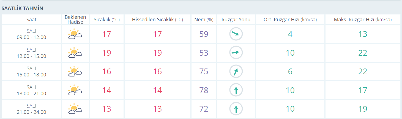Click the weather icon for 15.00 - 18.00
Viewport: 402px width, 119px height.
coord(75,72)
